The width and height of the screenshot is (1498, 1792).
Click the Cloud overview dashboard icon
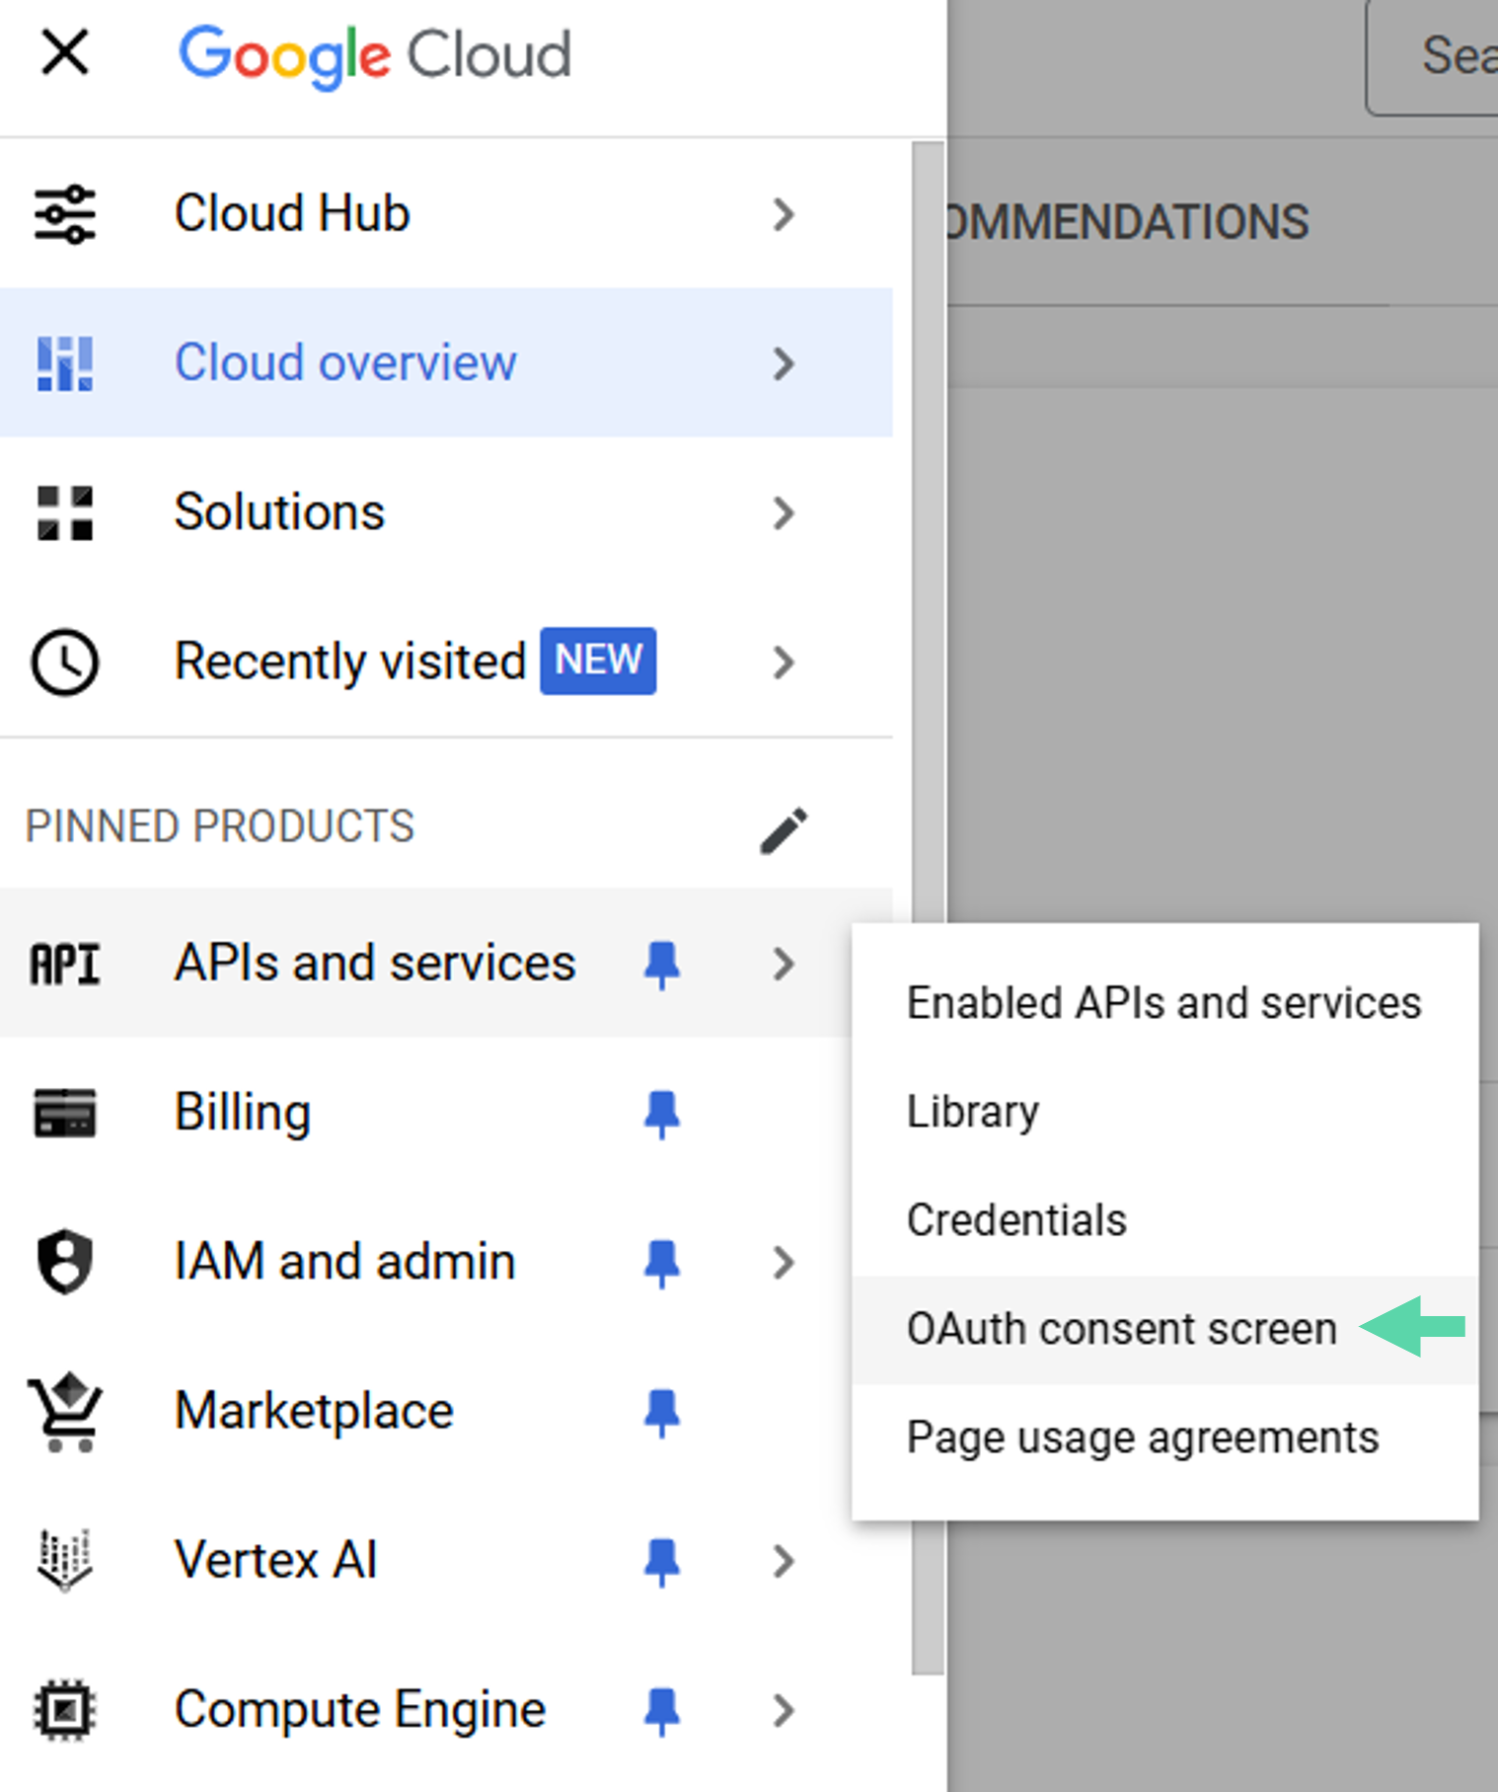(x=65, y=363)
